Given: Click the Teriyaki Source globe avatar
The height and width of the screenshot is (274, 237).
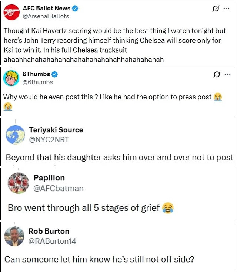Looking at the screenshot, I should tap(15, 135).
